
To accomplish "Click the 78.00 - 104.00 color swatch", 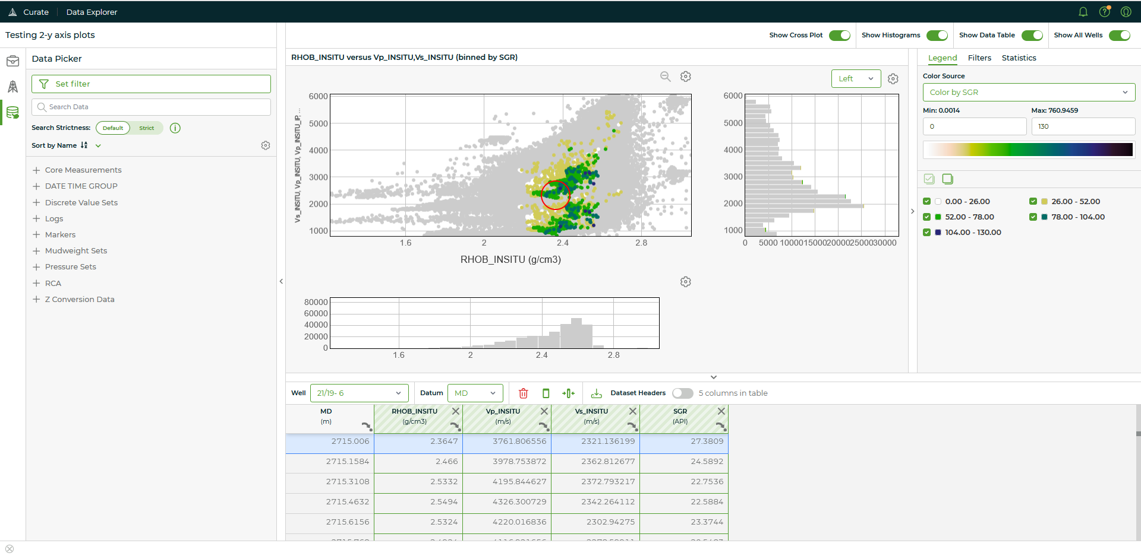I will coord(1044,217).
